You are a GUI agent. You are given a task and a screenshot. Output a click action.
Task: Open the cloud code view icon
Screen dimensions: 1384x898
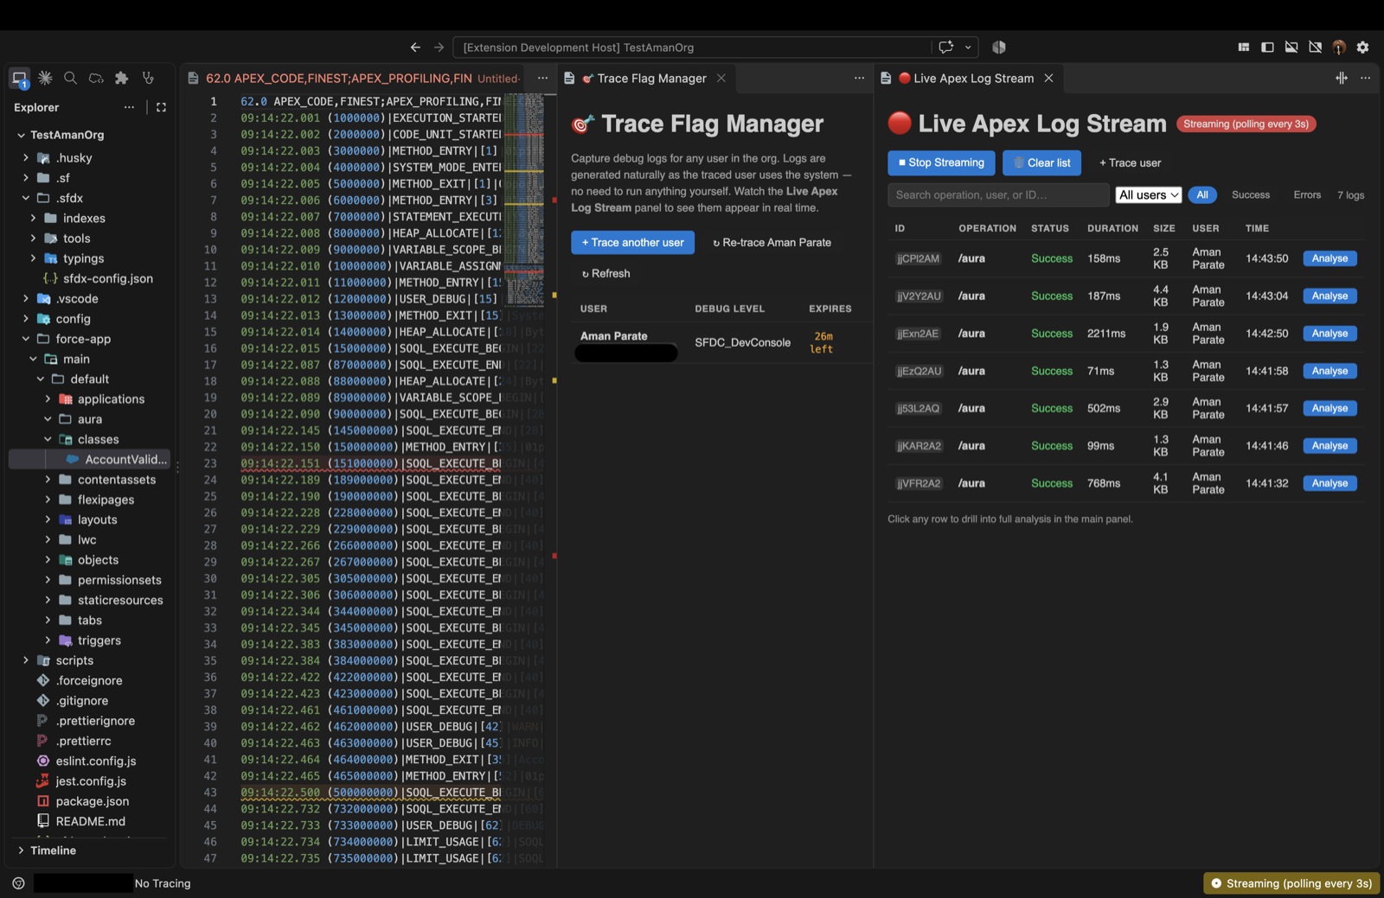click(96, 78)
